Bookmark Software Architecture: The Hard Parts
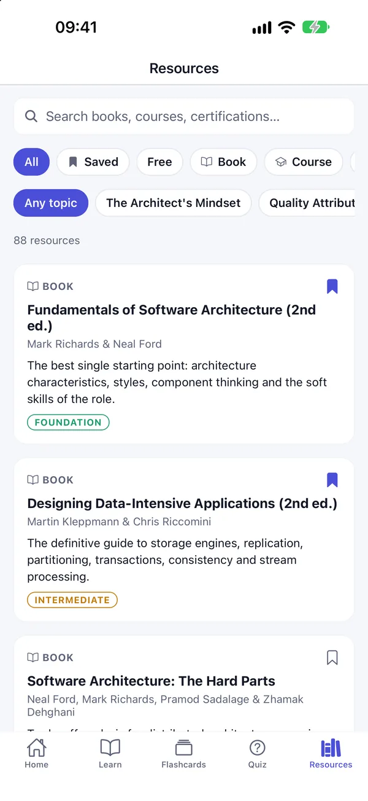The width and height of the screenshot is (368, 801). (332, 657)
